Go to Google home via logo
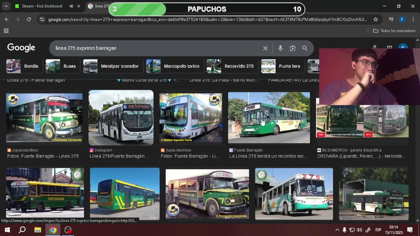 21,48
